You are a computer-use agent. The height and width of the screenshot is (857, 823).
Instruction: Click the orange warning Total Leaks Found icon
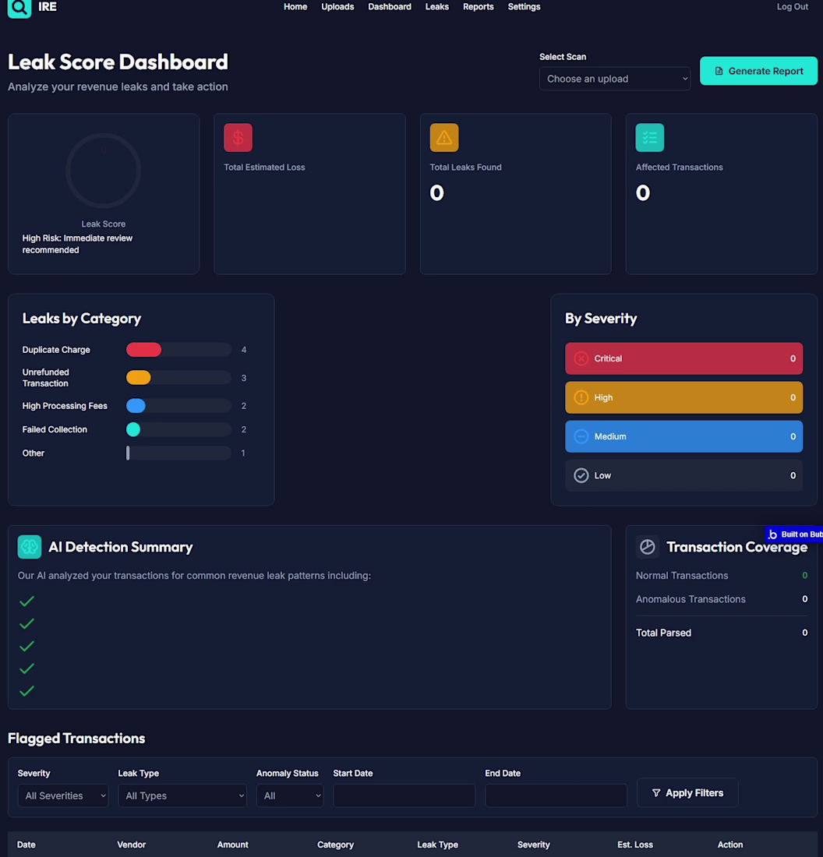click(444, 138)
